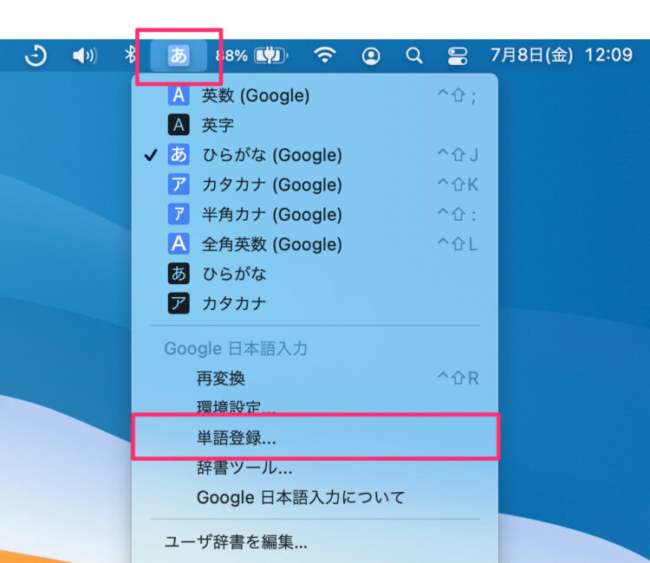Open the あ input source menu
Screen dimensions: 650x563
coord(179,55)
